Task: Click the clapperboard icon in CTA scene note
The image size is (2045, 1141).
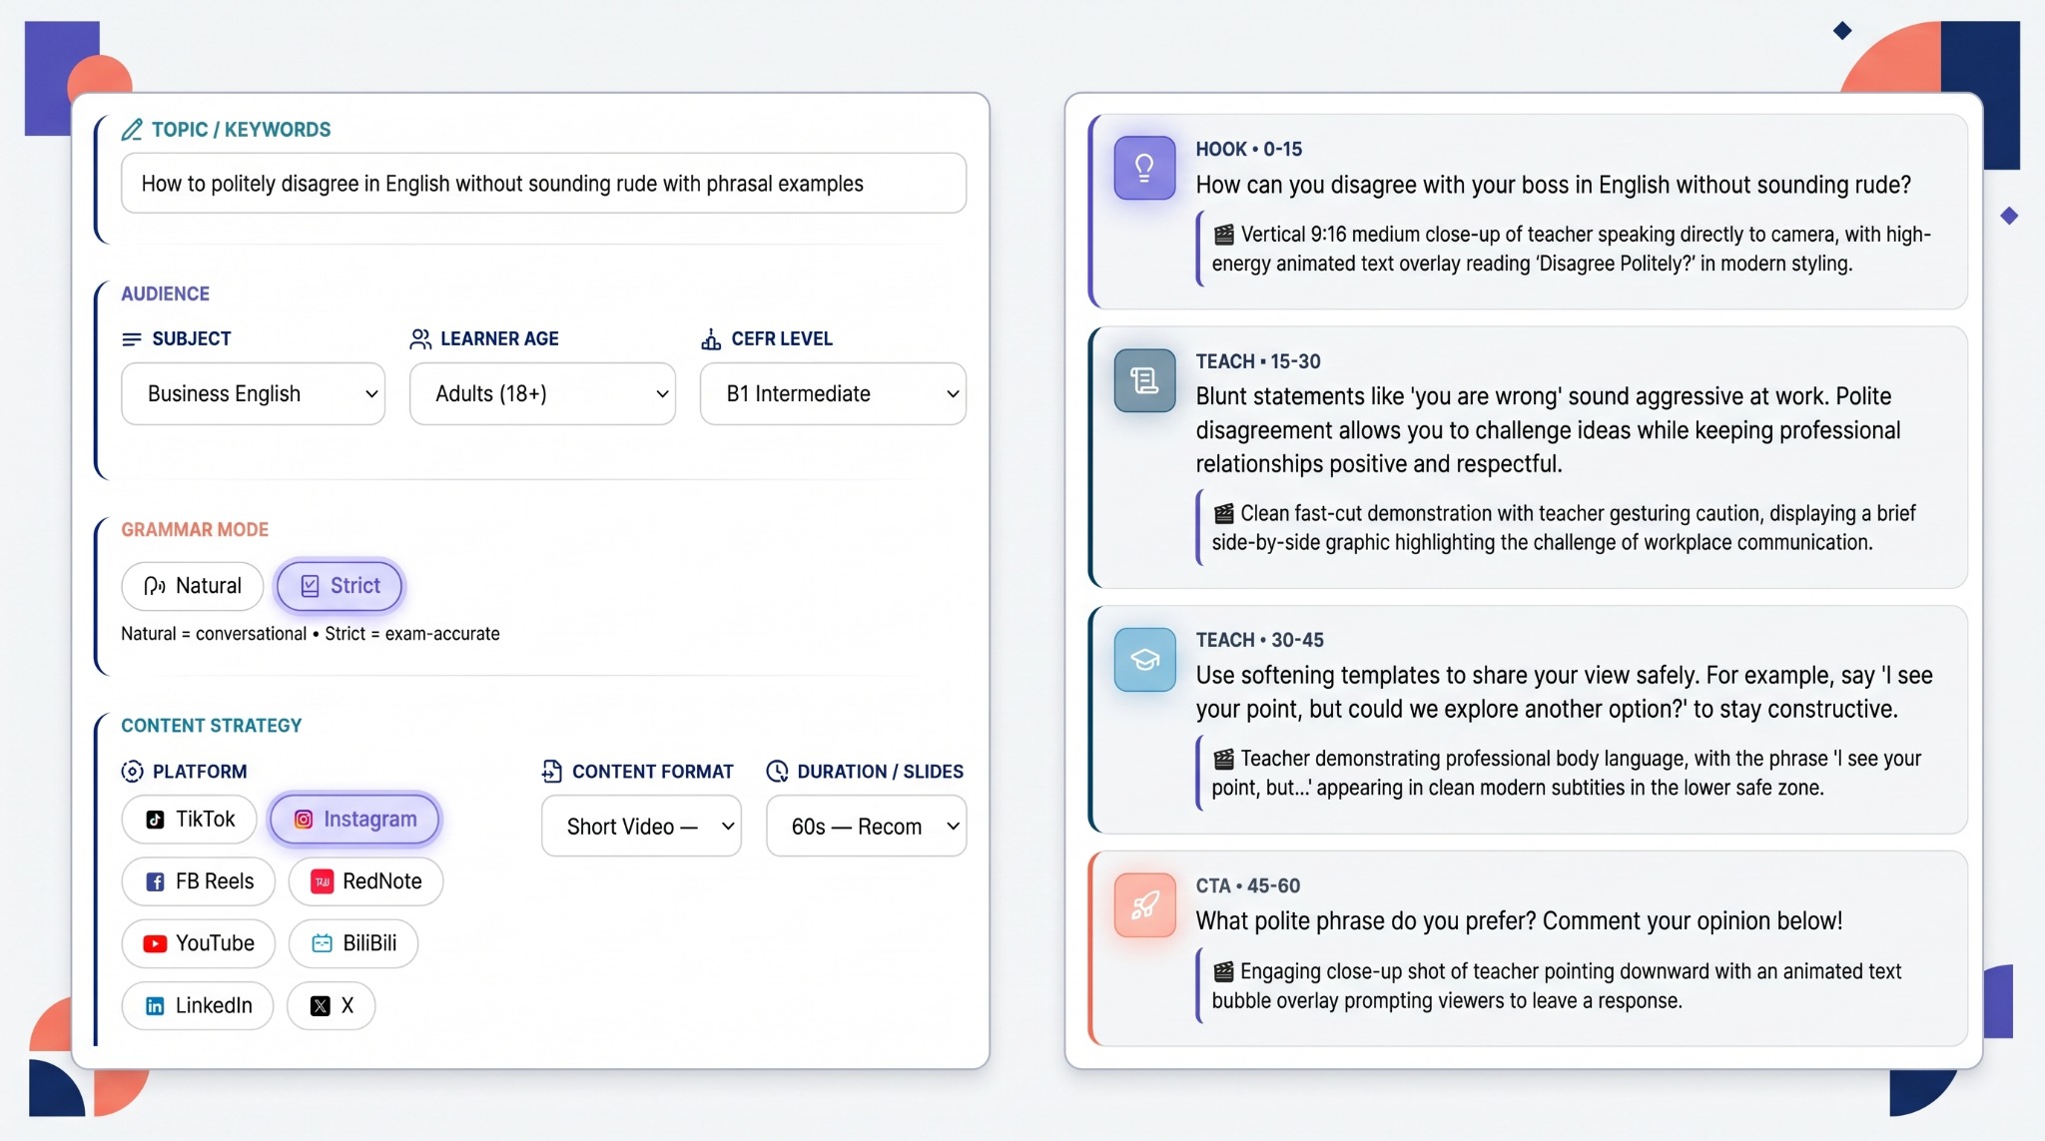Action: (x=1223, y=972)
